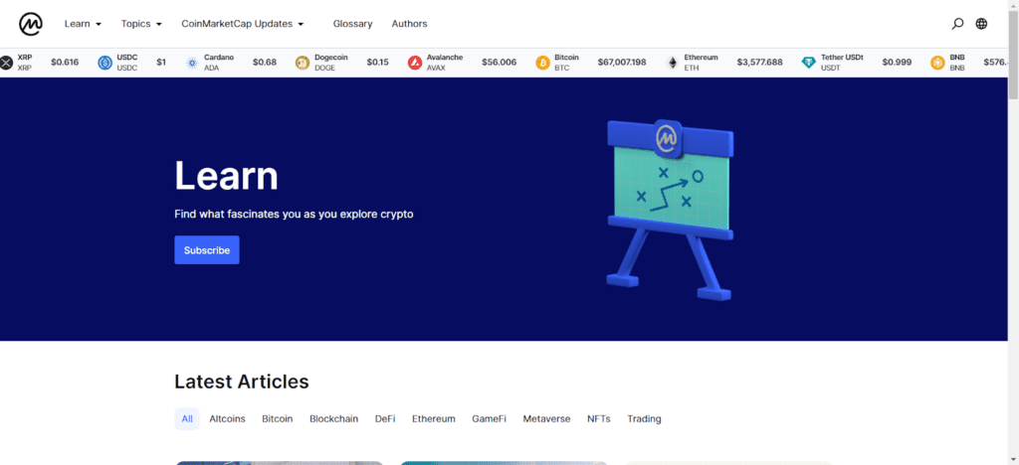Click the Ethereum coin icon in ticker
The height and width of the screenshot is (465, 1019).
click(672, 63)
